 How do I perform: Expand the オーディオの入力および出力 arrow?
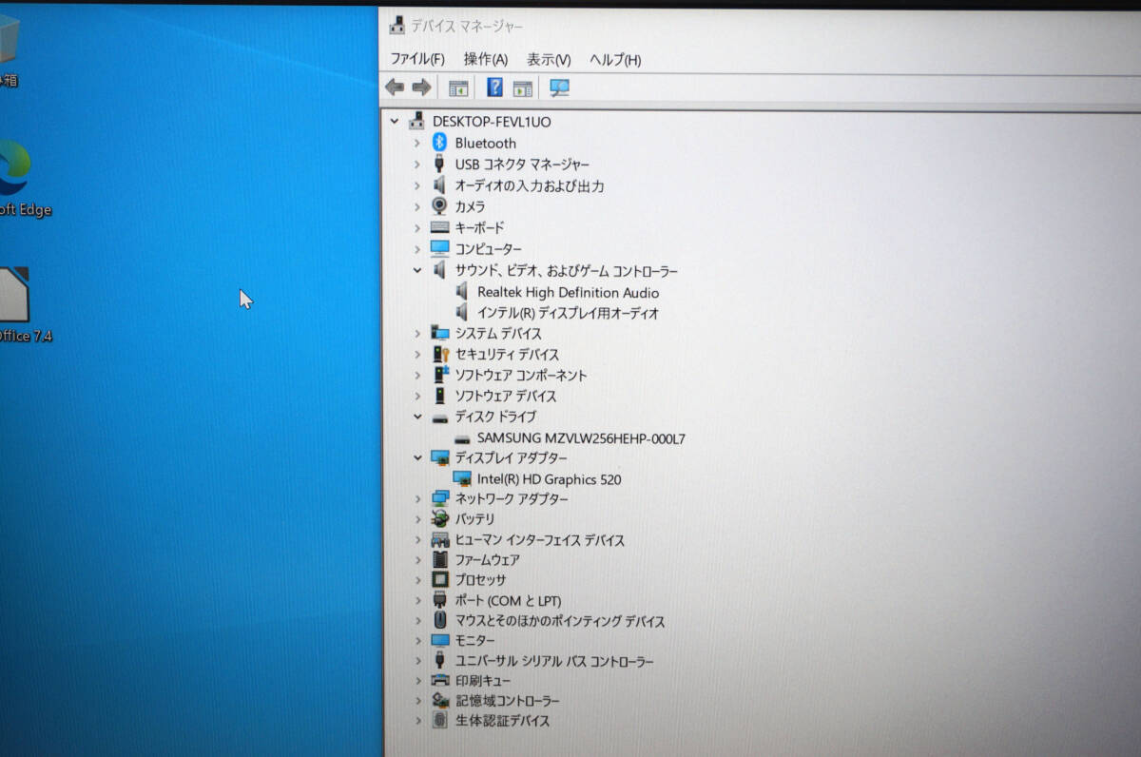point(416,185)
